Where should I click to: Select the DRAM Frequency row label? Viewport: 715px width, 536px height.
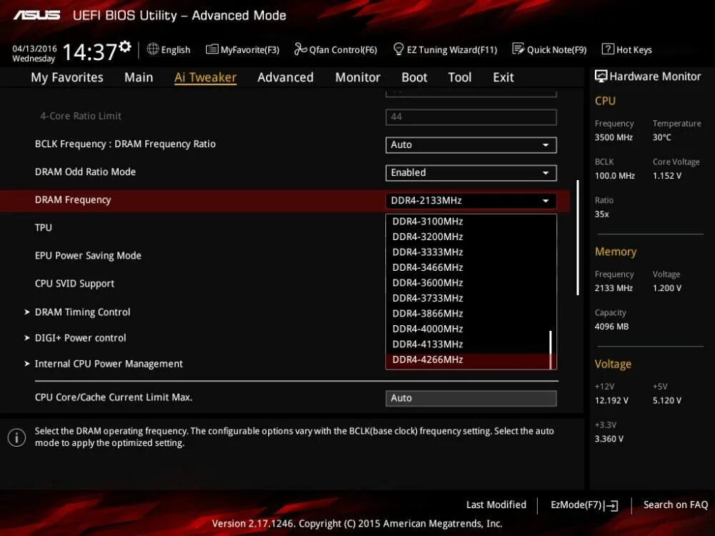(73, 200)
